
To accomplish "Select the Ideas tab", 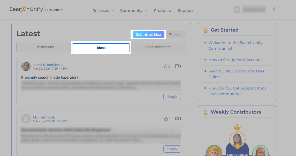I will (101, 48).
